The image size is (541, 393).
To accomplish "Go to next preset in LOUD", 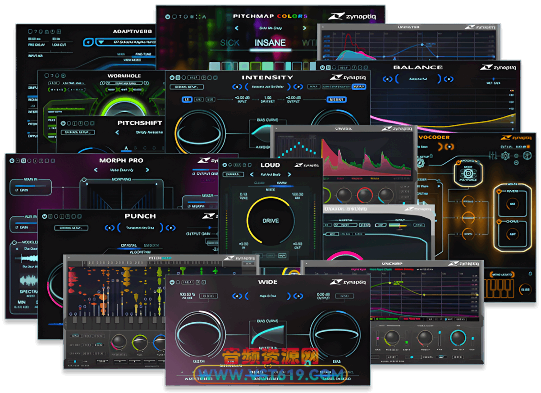I will click(x=289, y=174).
